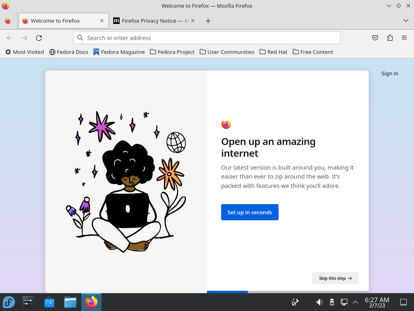Open the Fedora Magazine bookmark
The height and width of the screenshot is (311, 414).
point(119,52)
